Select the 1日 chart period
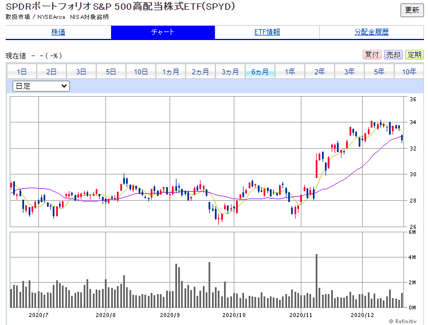Viewport: 428px width, 325px height. coord(22,72)
